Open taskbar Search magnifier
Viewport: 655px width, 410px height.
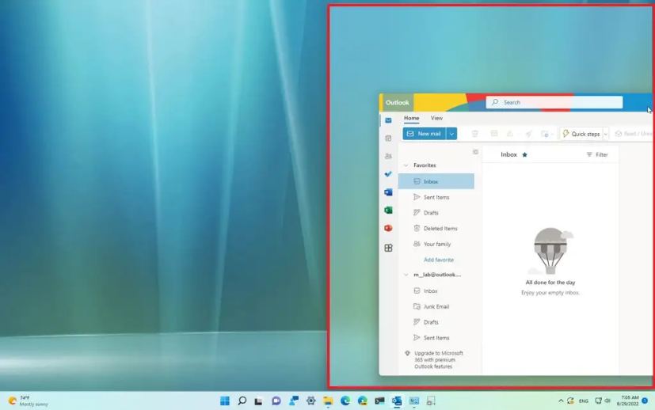242,401
